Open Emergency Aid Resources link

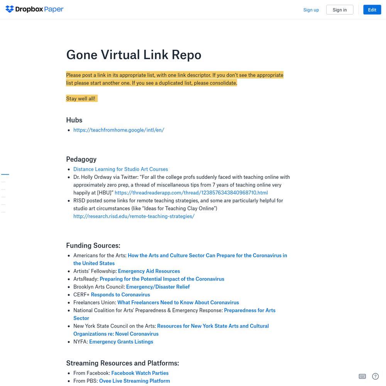[149, 271]
